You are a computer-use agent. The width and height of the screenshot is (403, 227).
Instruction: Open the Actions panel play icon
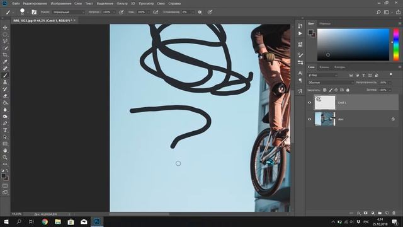pyautogui.click(x=300, y=33)
